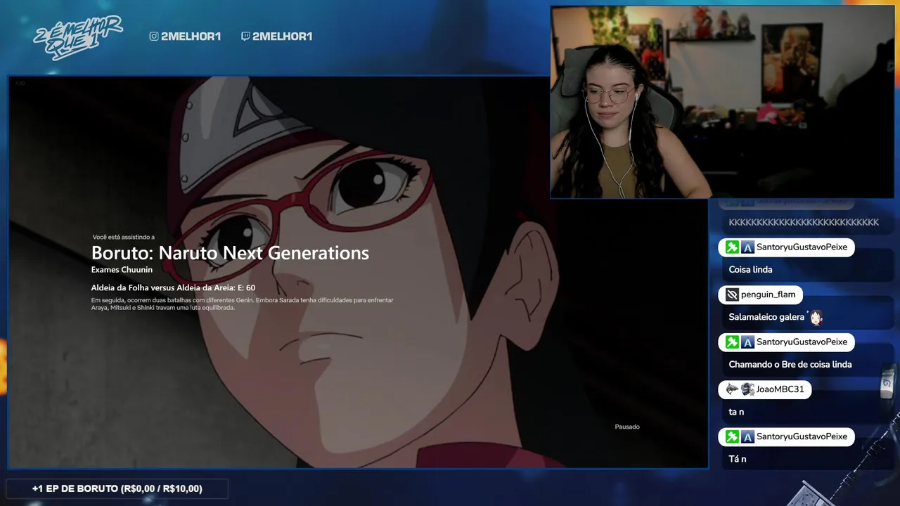Click the episode title ending 'E: 60'

[x=173, y=288]
